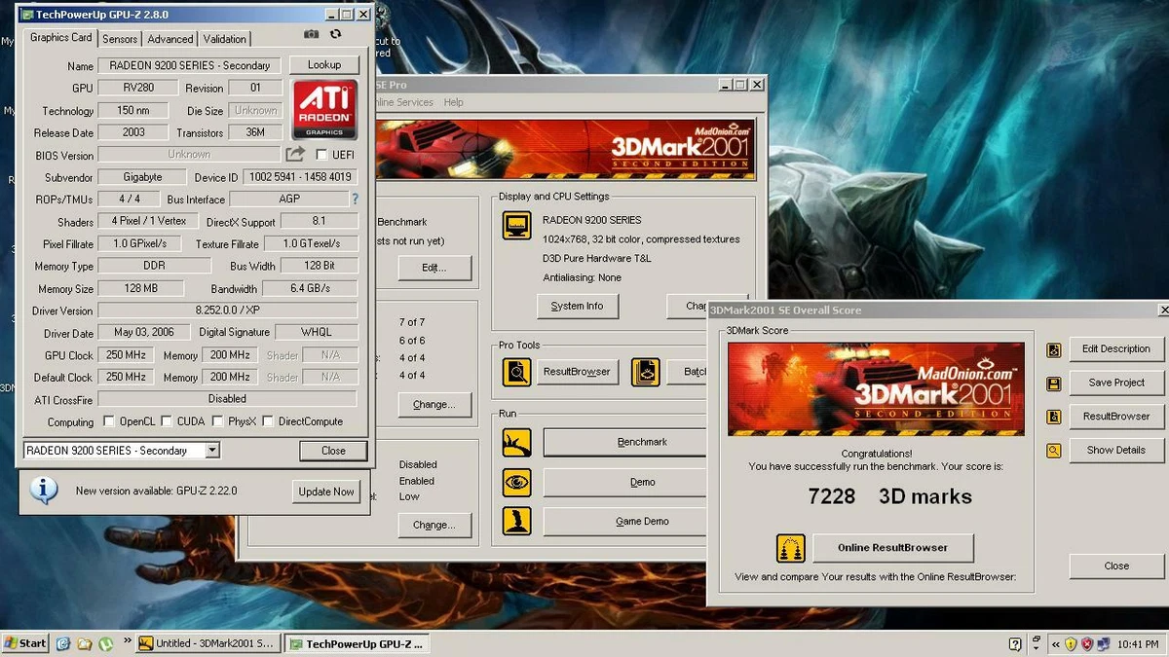Click the 10:41 PM taskbar clock
The width and height of the screenshot is (1169, 657).
click(1138, 644)
